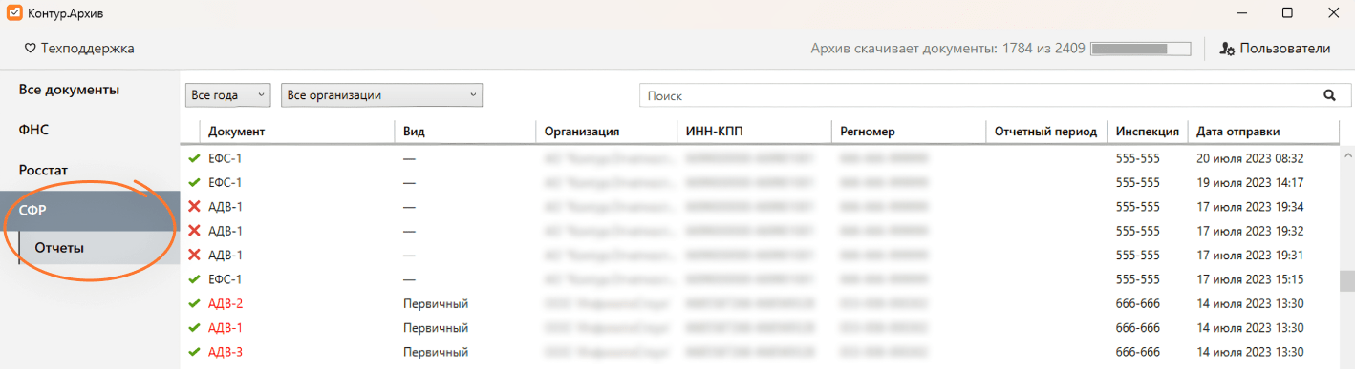1355x369 pixels.
Task: Click green checkmark next to АДВ-2
Action: tap(195, 303)
